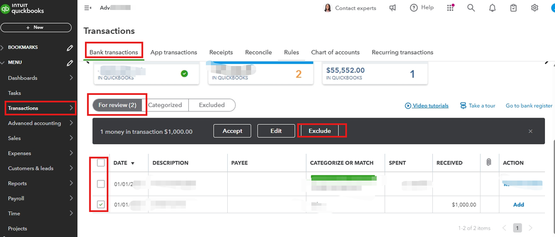Screen dimensions: 555x237
Task: Expand the Payroll submenu chevron
Action: pos(71,198)
